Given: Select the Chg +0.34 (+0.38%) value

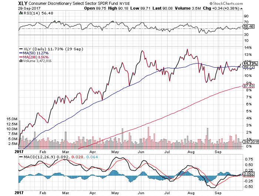Looking at the screenshot, I should click(221, 8).
